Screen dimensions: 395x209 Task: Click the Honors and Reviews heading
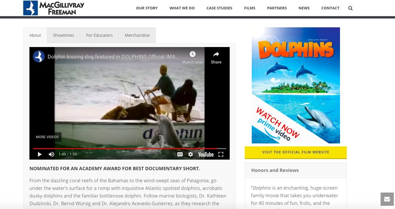point(275,170)
